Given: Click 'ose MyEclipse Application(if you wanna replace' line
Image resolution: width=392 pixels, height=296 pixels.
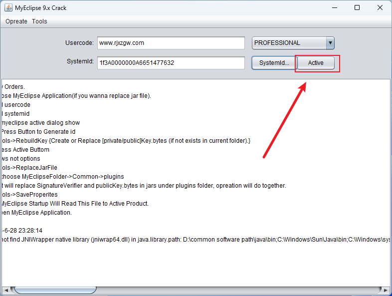Looking at the screenshot, I should [x=76, y=96].
